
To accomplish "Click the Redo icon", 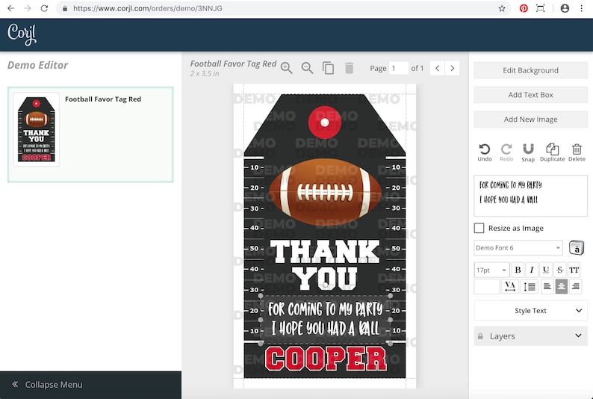I will 506,152.
